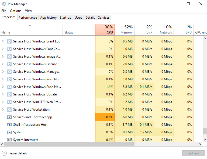Open the Options menu

point(16,11)
